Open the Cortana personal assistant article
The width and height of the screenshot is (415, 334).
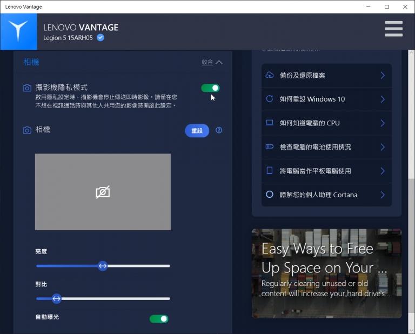[x=326, y=195]
